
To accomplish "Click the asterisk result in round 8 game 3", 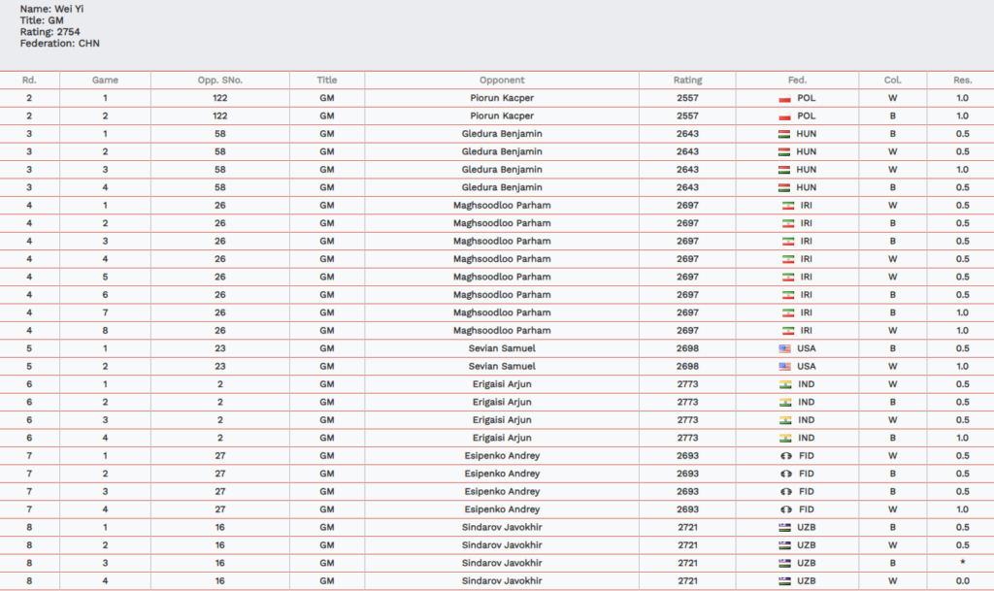I will [962, 563].
